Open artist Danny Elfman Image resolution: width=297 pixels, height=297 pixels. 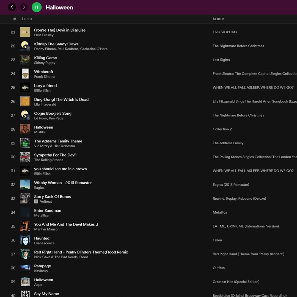tap(45, 49)
